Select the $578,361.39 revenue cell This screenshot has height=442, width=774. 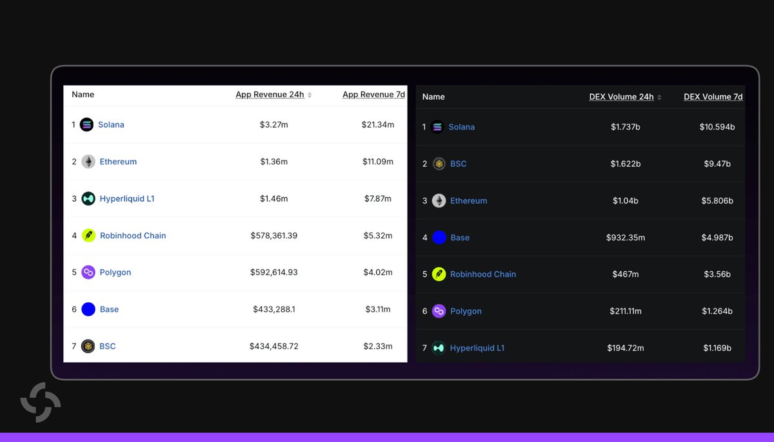coord(274,235)
